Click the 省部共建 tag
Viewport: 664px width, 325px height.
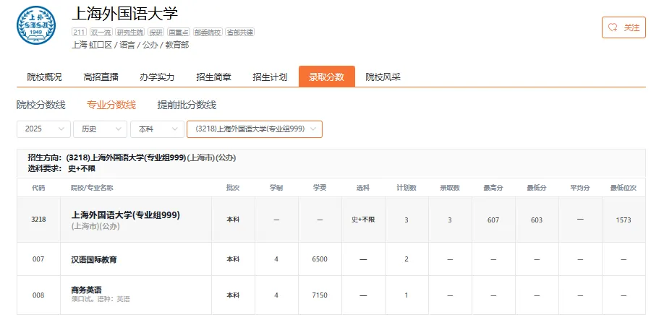click(x=239, y=32)
